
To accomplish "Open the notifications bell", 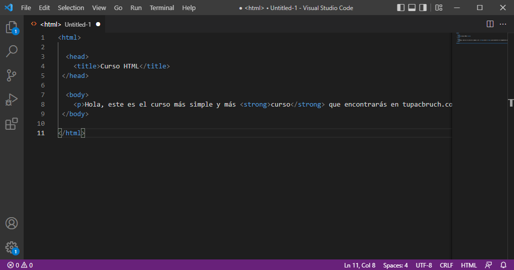I will [x=503, y=265].
